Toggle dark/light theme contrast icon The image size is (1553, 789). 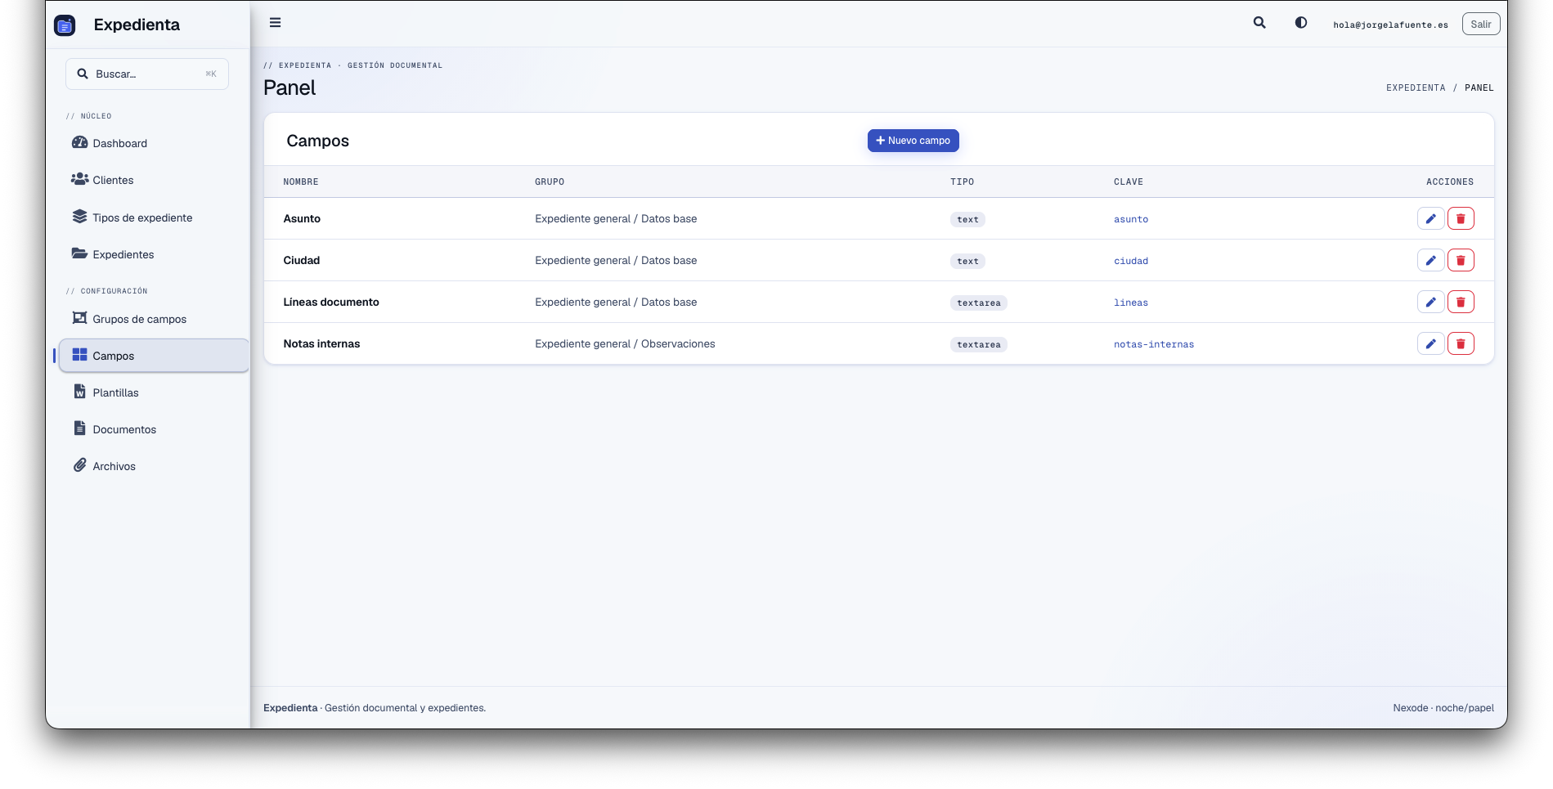(1301, 23)
